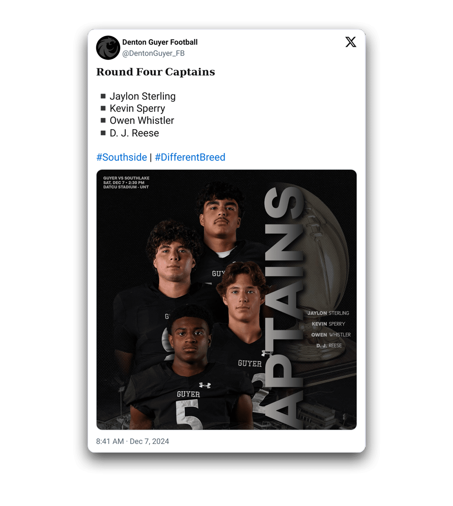Image resolution: width=453 pixels, height=506 pixels.
Task: Click the Under Armour logo on front jersey
Action: pyautogui.click(x=205, y=385)
